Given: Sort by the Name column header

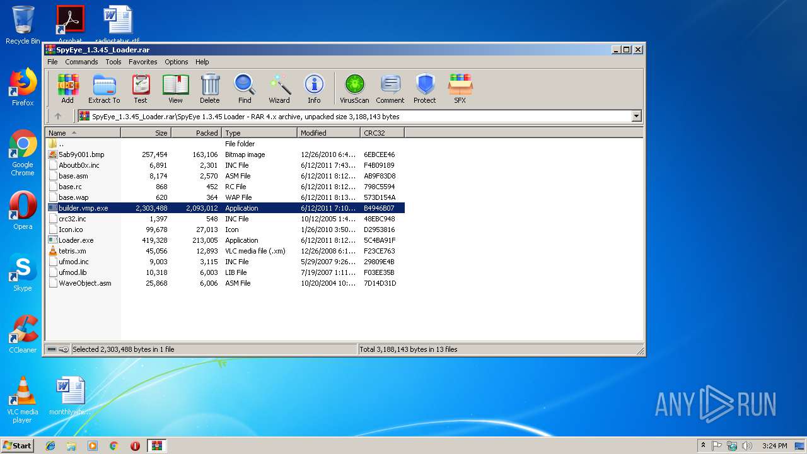Looking at the screenshot, I should 83,133.
